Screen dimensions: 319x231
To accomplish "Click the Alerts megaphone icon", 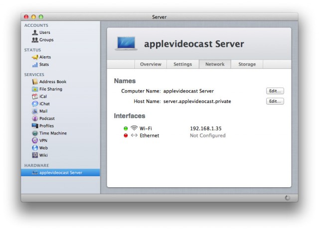I will [x=35, y=57].
